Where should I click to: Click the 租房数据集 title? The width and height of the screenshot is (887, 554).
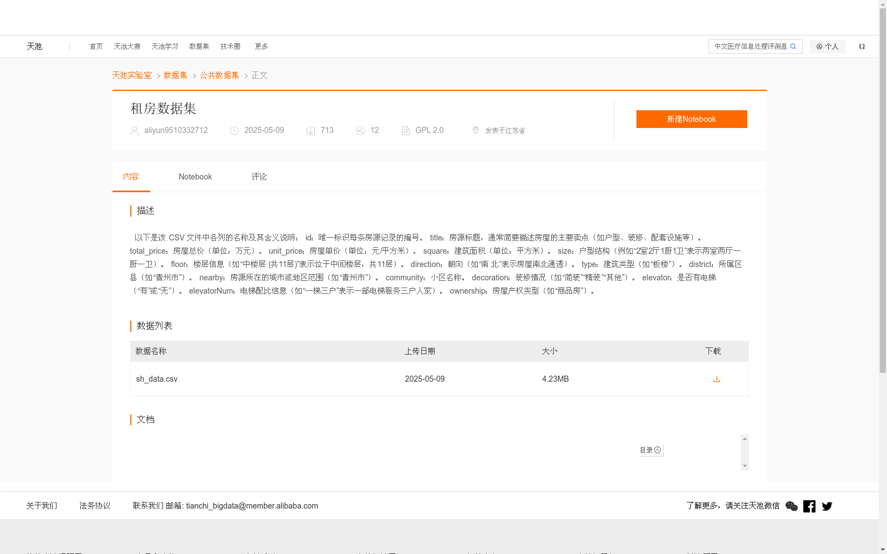point(164,109)
